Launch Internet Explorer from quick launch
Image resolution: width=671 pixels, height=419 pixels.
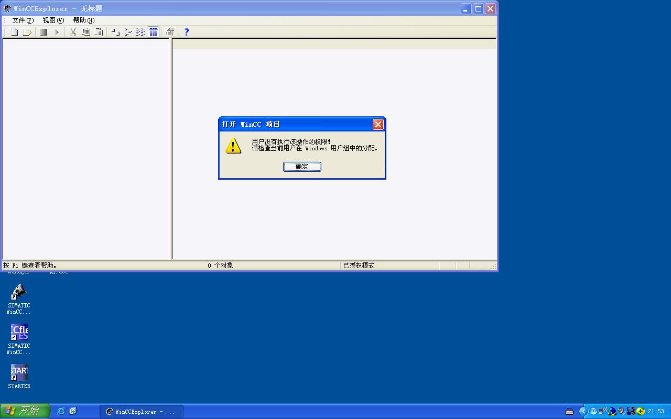pyautogui.click(x=61, y=411)
